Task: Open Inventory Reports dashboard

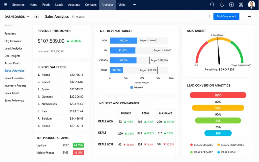Action: [15, 86]
